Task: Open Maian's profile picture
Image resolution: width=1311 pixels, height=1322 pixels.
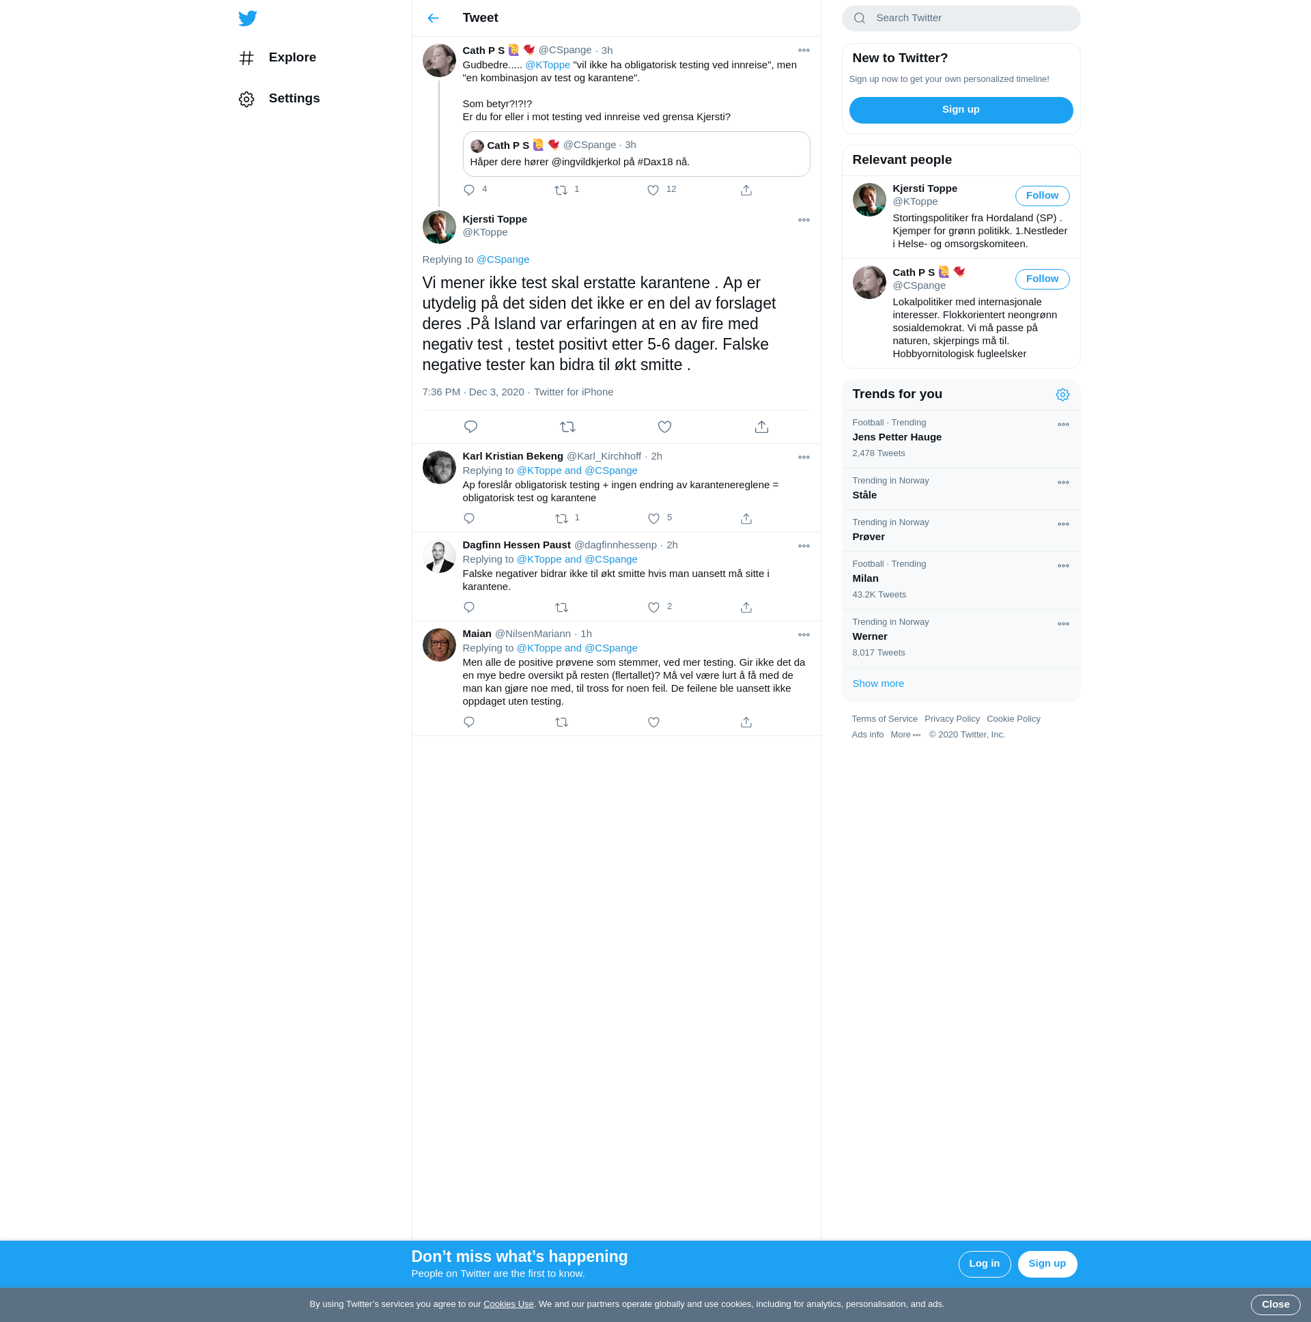Action: [x=439, y=645]
